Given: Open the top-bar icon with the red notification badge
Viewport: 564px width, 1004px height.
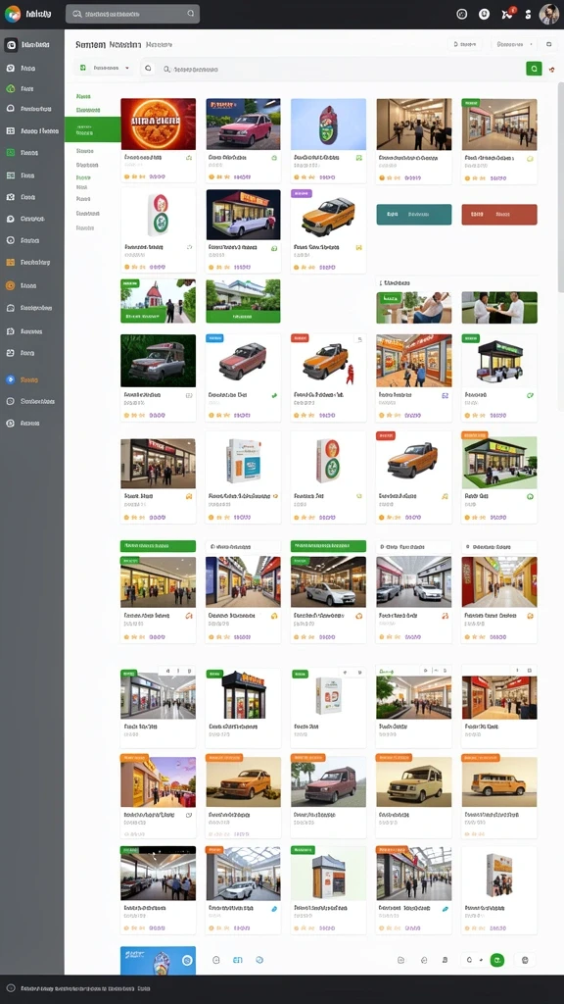Looking at the screenshot, I should click(x=508, y=14).
